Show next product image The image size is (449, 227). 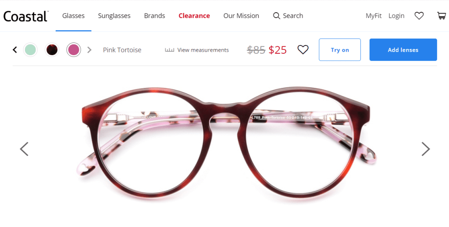[x=425, y=149]
